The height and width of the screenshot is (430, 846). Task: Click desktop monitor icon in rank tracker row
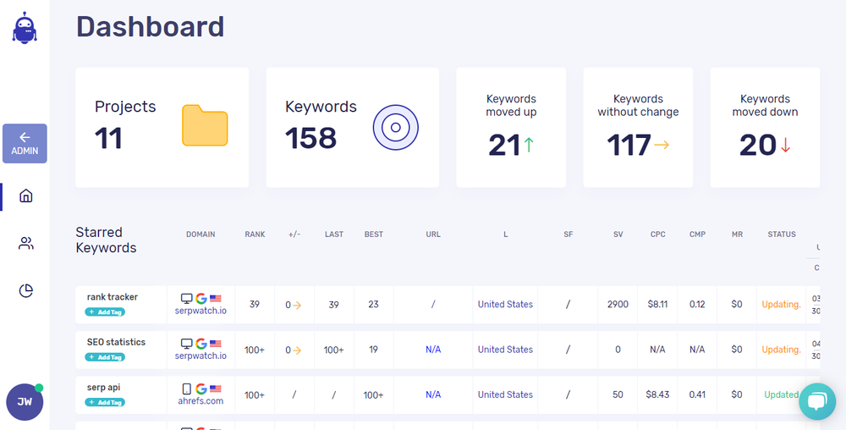tap(187, 298)
